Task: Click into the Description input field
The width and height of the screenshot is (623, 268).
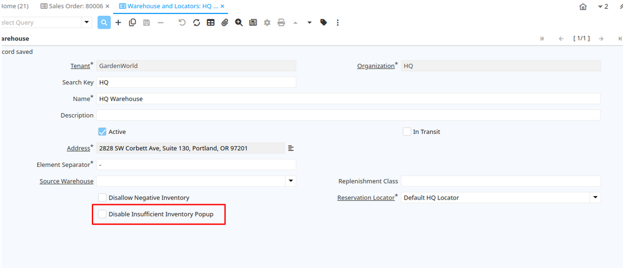Action: coord(348,115)
